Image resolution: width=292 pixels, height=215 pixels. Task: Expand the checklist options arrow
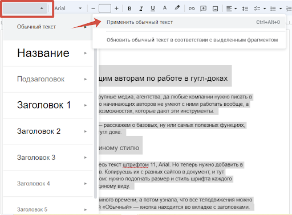coord(265,9)
